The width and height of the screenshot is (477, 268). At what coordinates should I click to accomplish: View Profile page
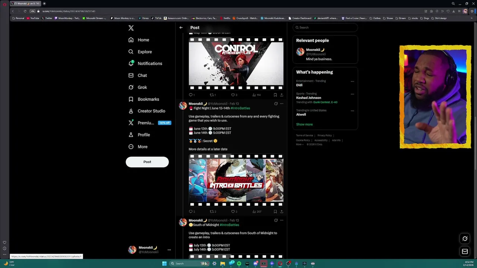(x=139, y=135)
